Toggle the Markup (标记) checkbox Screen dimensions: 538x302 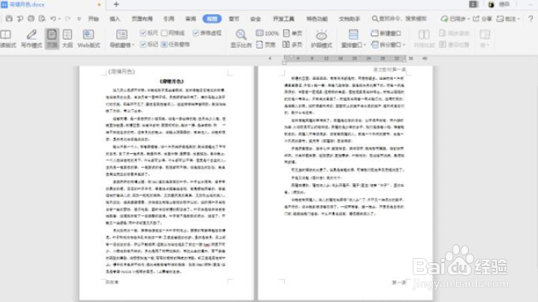point(143,44)
